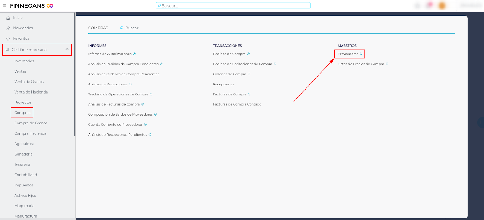
Task: Open Activos Fijos in the sidebar
Action: (x=25, y=195)
